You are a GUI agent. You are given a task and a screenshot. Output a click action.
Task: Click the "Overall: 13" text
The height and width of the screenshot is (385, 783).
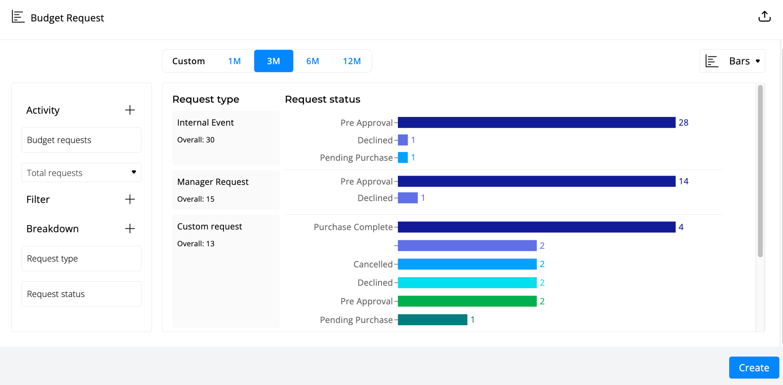pos(196,244)
